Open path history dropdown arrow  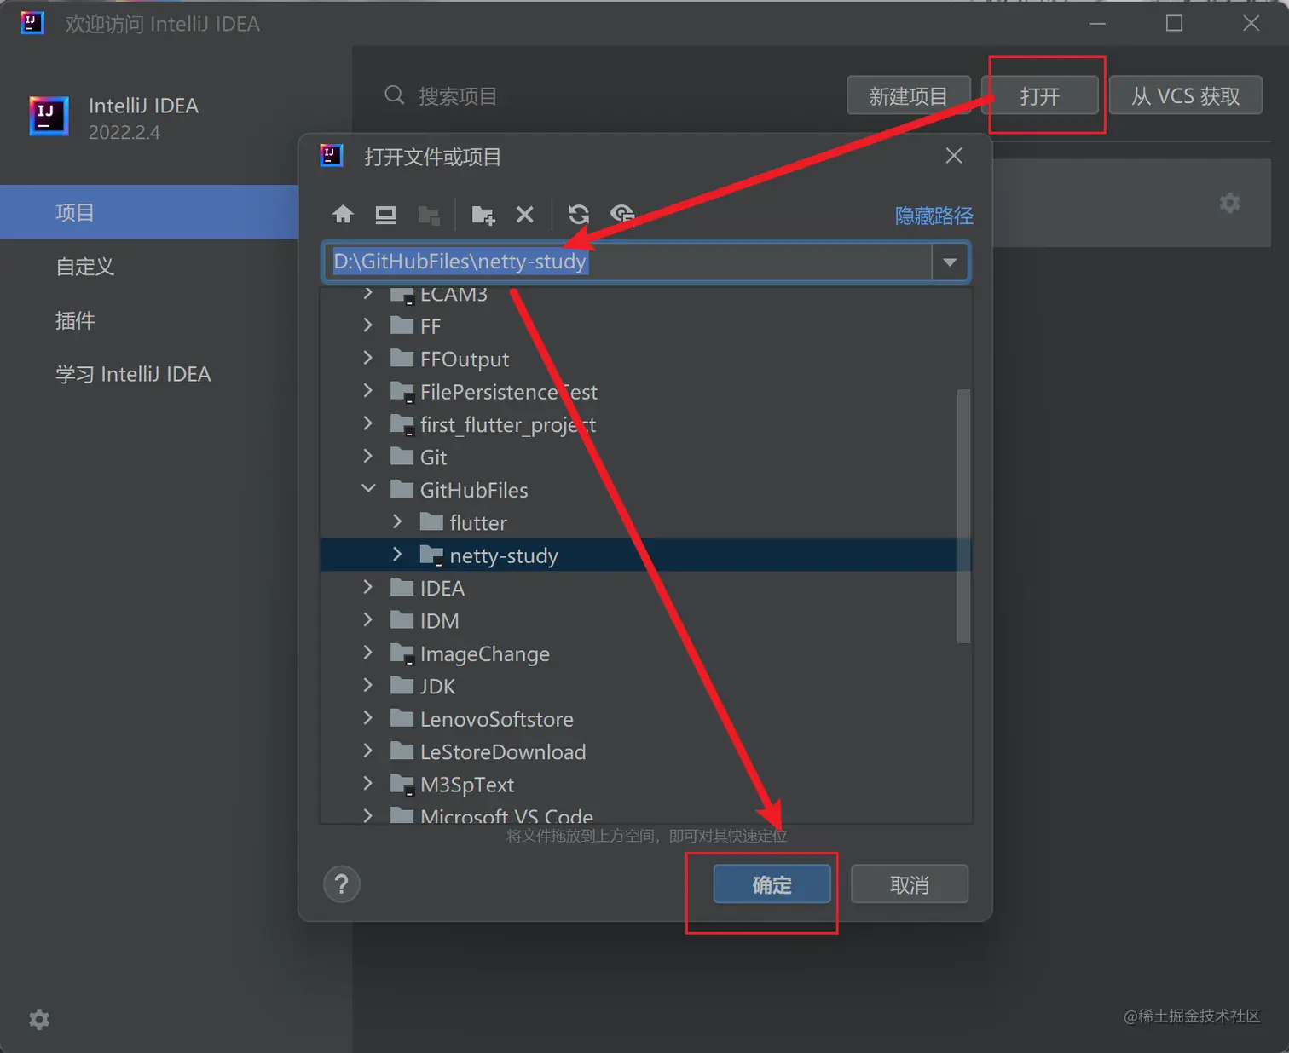pos(950,262)
